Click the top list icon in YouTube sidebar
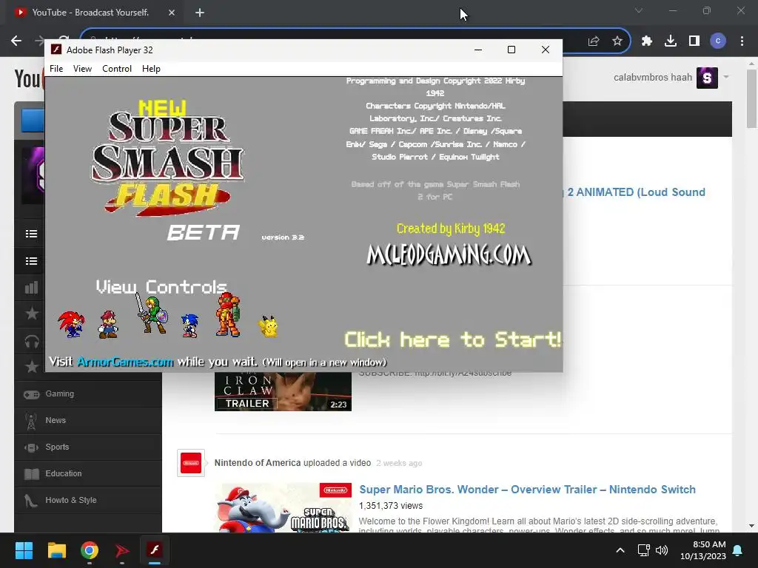Image resolution: width=758 pixels, height=568 pixels. point(31,234)
